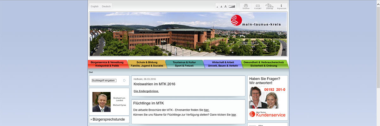The image size is (380, 126).
Task: Open Die Endergebnisse link
Action: pos(146,91)
